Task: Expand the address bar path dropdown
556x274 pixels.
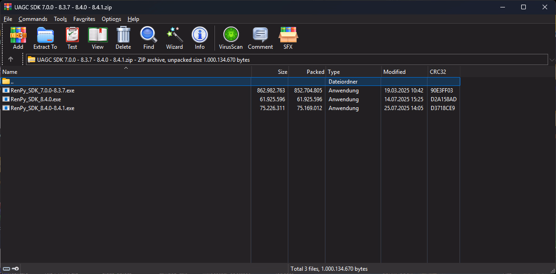Action: click(551, 60)
